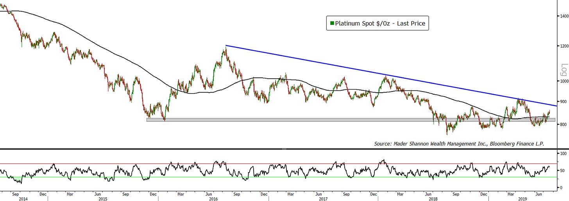The width and height of the screenshot is (569, 201).
Task: Click the 2015 year label on the time axis
Action: point(103,199)
